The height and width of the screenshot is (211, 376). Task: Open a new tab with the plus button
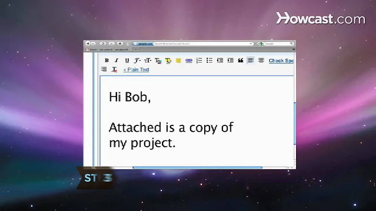coord(136,50)
